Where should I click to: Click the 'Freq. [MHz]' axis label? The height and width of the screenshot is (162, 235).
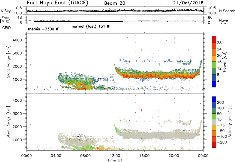click(6, 20)
